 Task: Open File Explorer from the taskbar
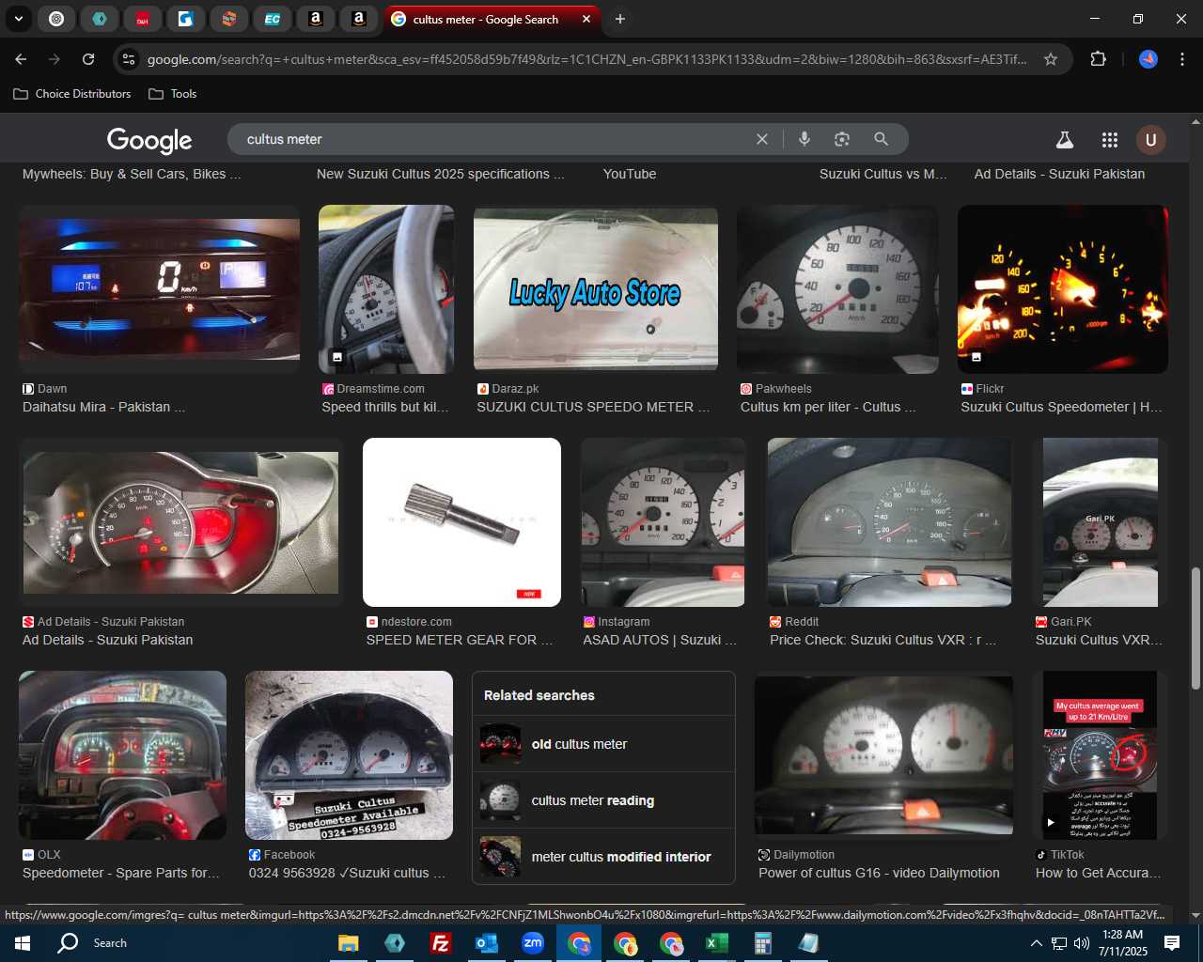point(348,943)
